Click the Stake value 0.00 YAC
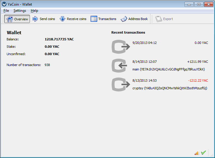 pos(52,47)
